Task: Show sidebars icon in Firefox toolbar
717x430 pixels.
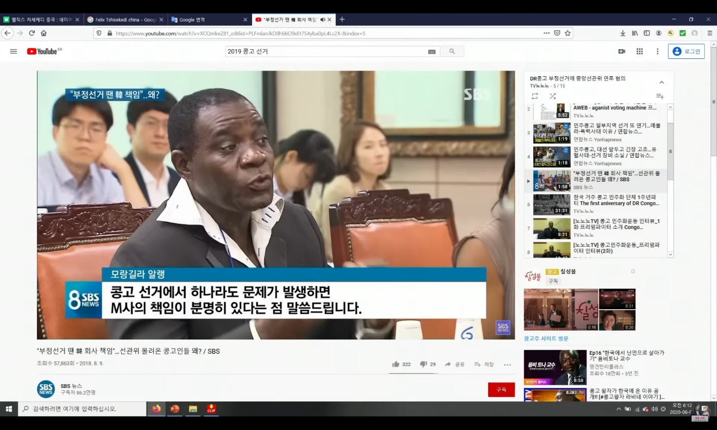Action: tap(646, 33)
